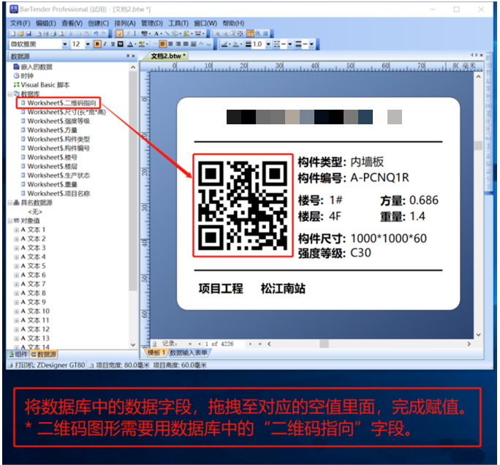The image size is (500, 465).
Task: Click the A-PCNQ1R component number text
Action: (x=379, y=178)
